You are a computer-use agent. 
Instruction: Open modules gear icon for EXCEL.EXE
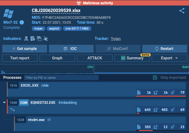click(172, 92)
